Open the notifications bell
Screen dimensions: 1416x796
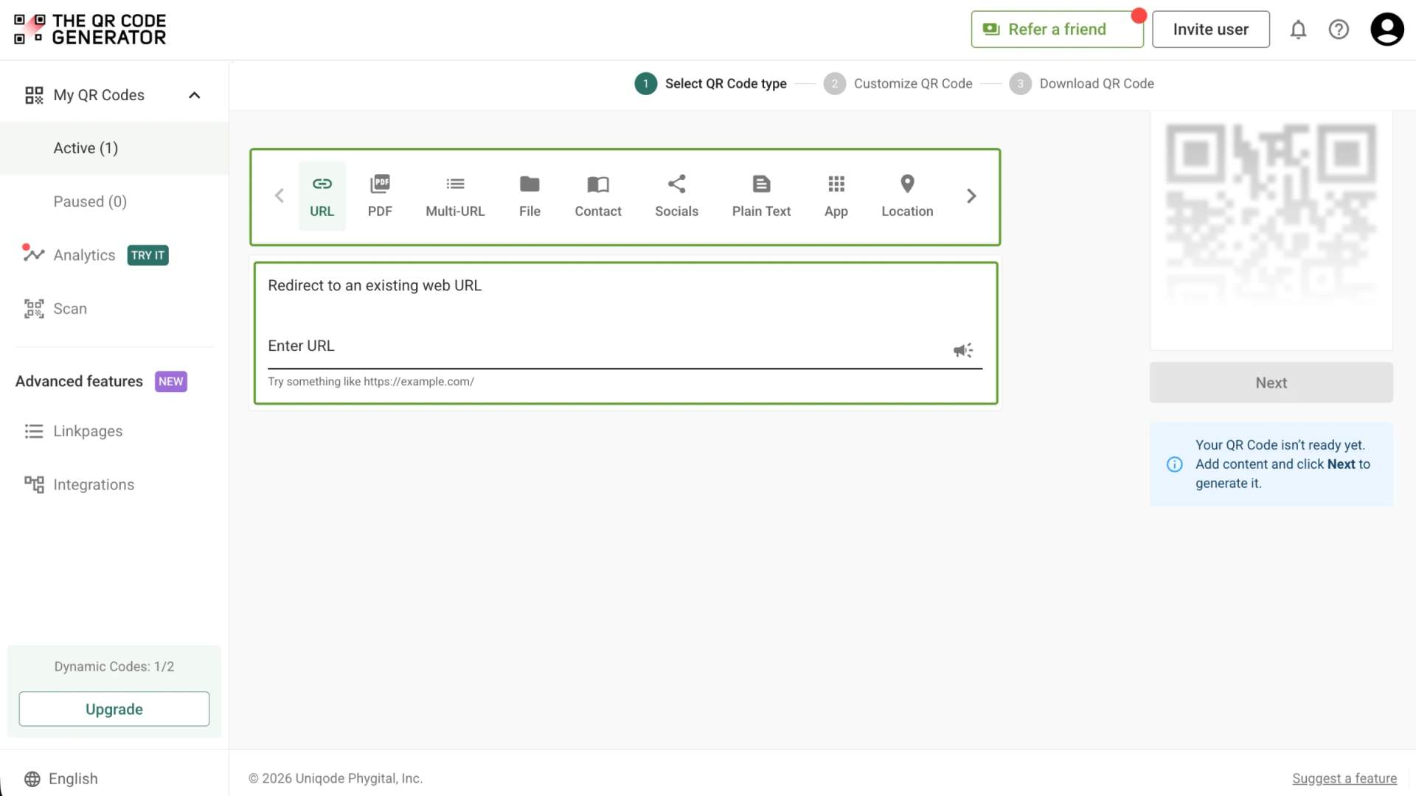[1298, 29]
